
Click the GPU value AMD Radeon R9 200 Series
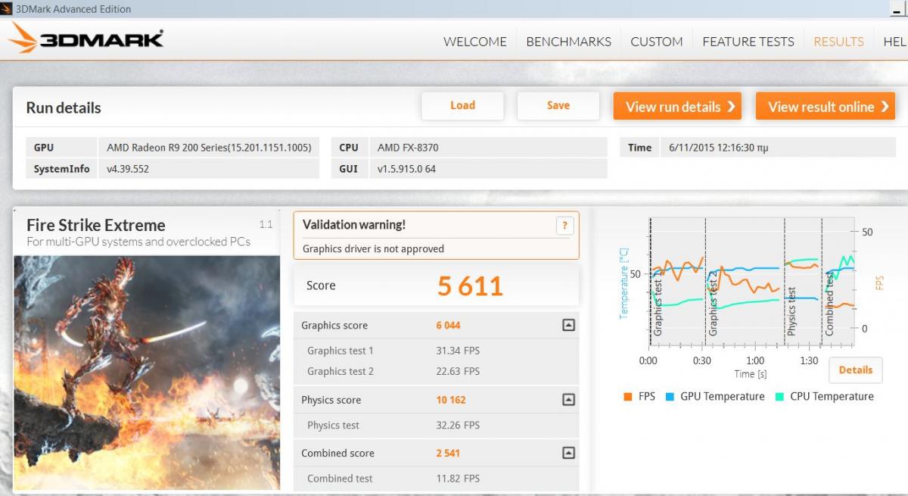209,148
